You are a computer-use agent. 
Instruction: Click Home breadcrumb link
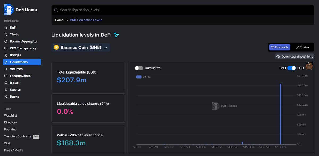(x=59, y=20)
